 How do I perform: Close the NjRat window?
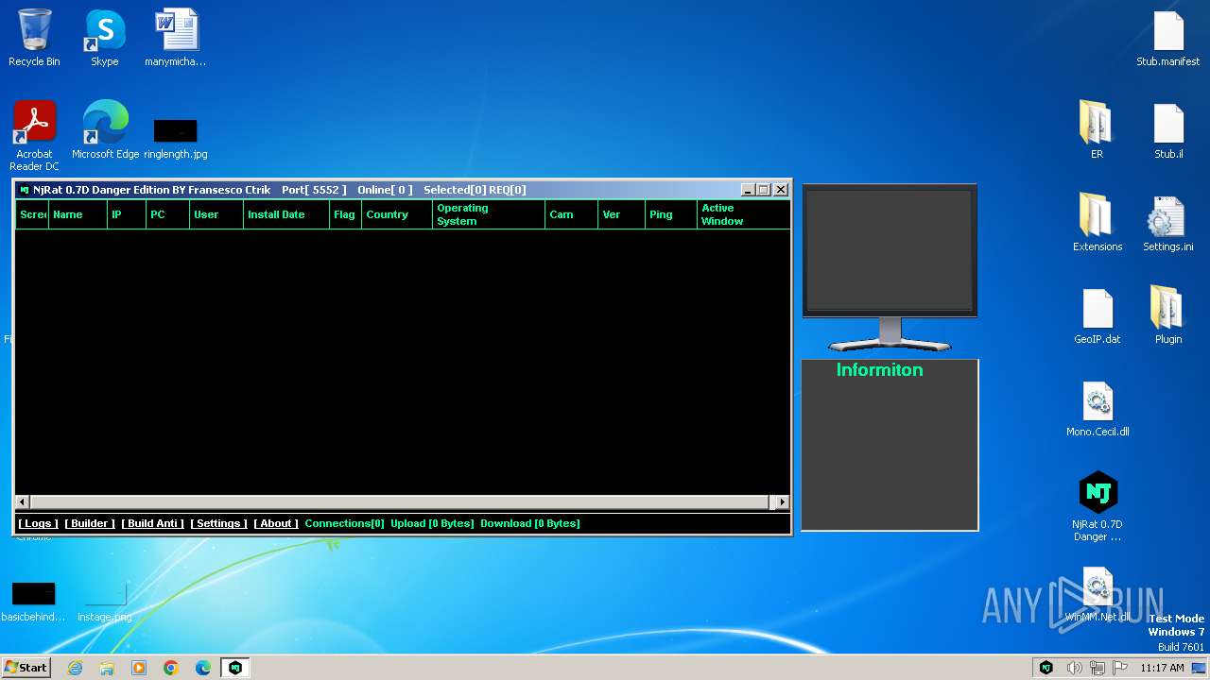[x=781, y=190]
